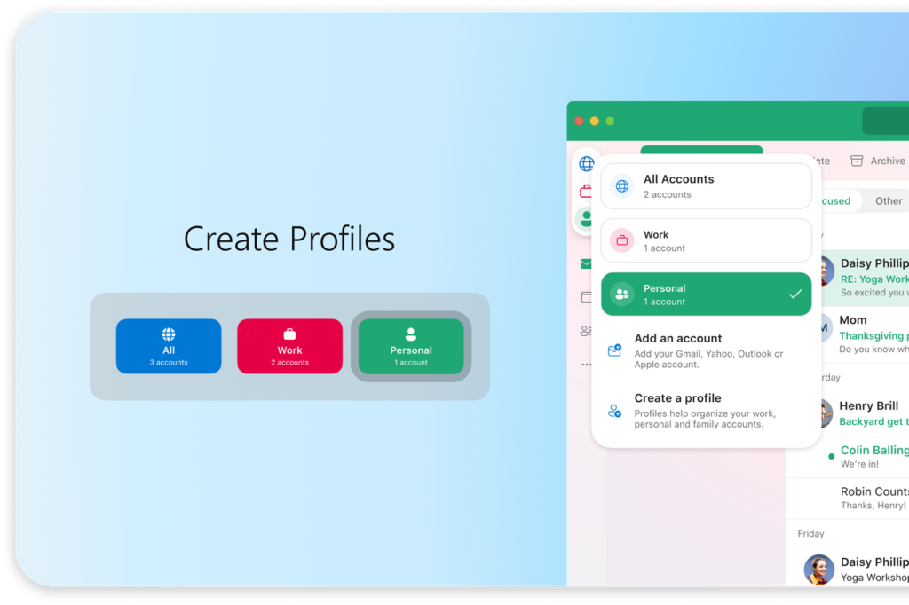The width and height of the screenshot is (909, 605).
Task: Click the three-dot more apps icon
Action: tap(586, 365)
